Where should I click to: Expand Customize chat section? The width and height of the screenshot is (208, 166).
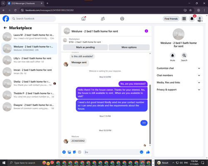click(x=178, y=68)
